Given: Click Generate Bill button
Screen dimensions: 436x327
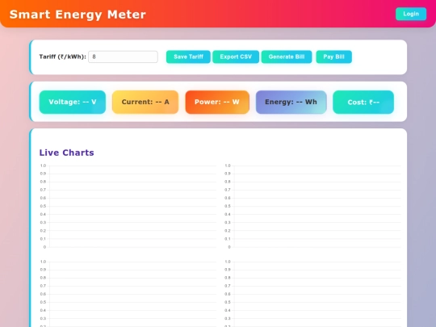Looking at the screenshot, I should coord(287,57).
